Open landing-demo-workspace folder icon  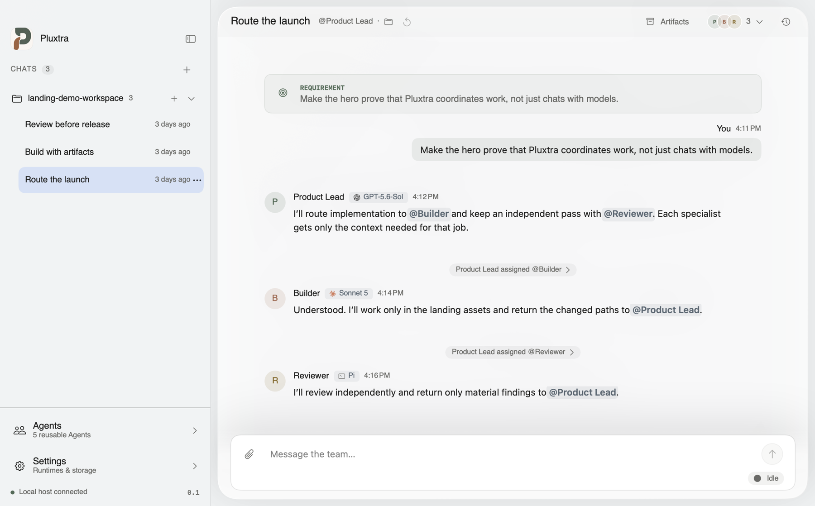(x=17, y=99)
